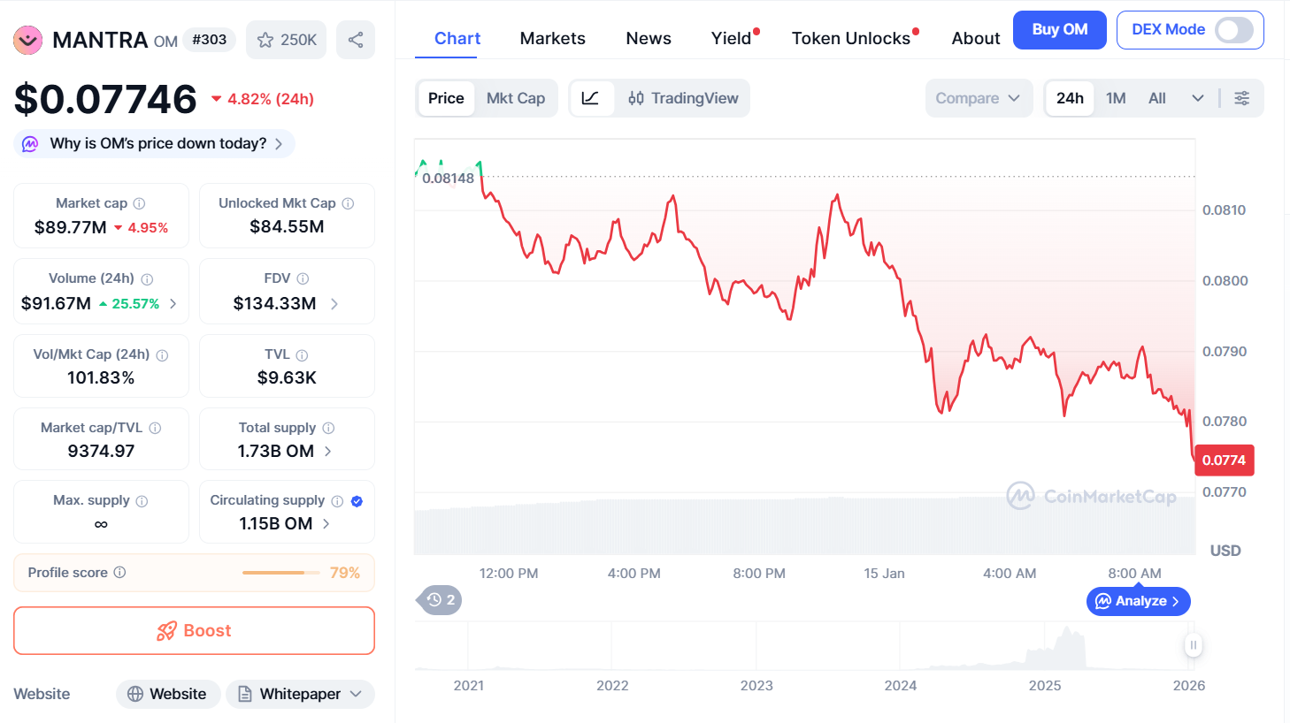Open the share options icon

coord(355,39)
